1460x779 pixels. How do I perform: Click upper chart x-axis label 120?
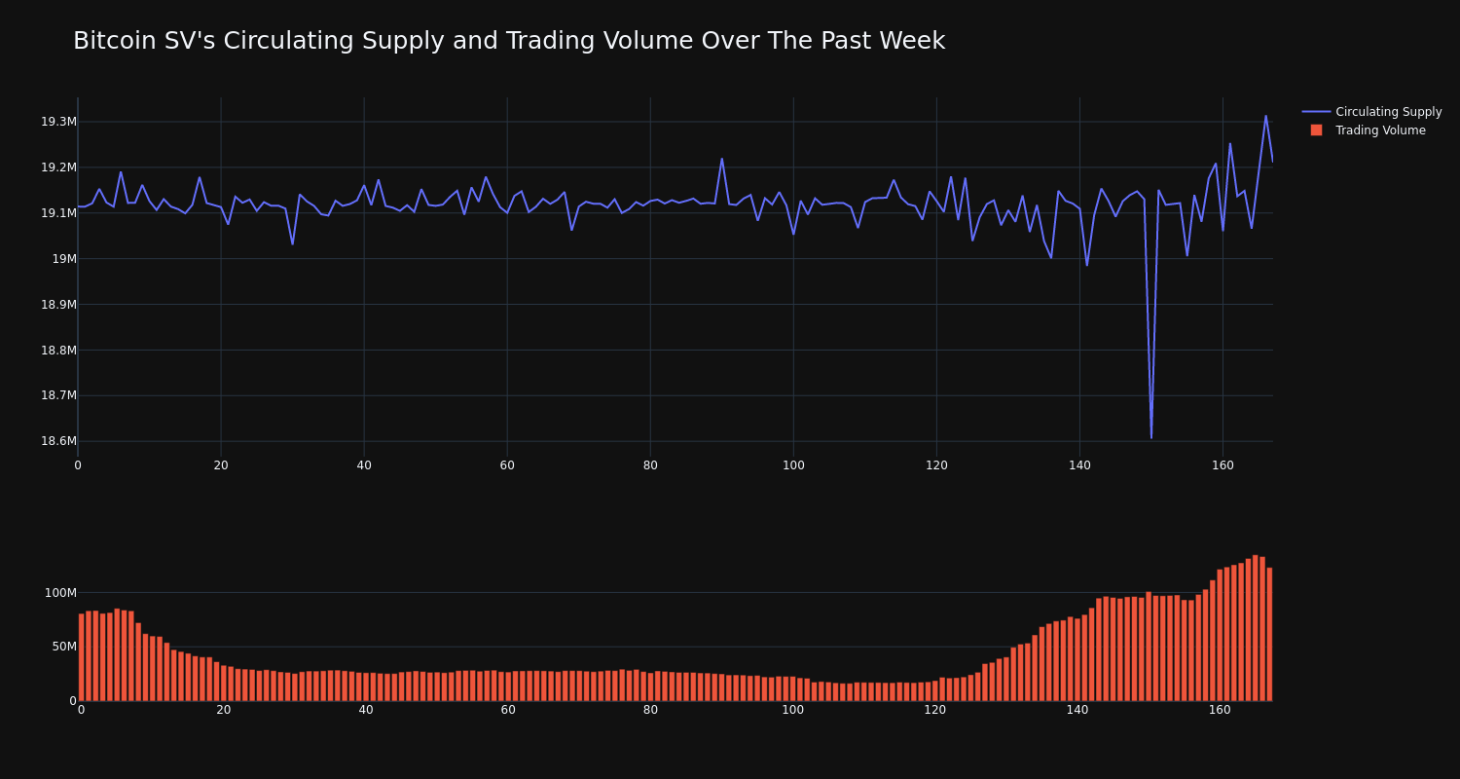[x=936, y=465]
